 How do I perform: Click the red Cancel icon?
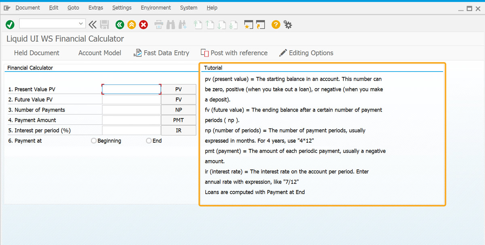pyautogui.click(x=143, y=25)
